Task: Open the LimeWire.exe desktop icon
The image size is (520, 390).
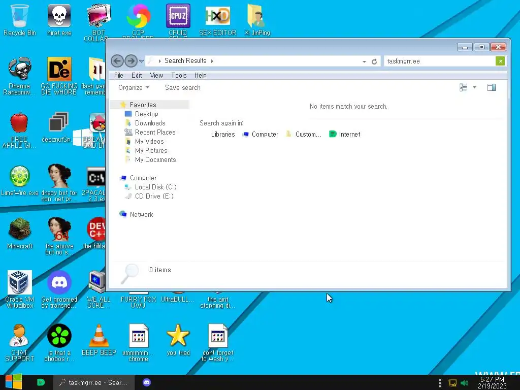Action: pos(20,181)
